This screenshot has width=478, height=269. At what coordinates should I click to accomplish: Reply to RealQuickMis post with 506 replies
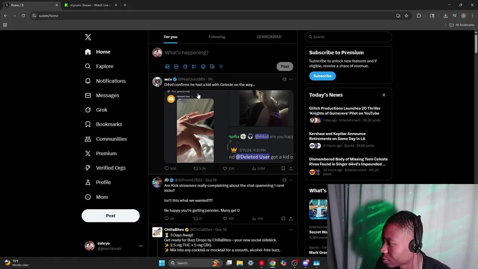pos(170,168)
